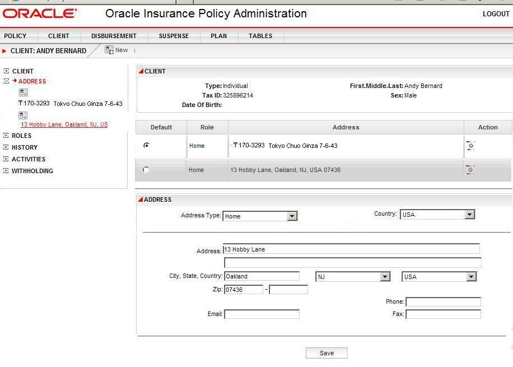Open the top Country dropdown
Screen dimensions: 513x367
coord(470,215)
